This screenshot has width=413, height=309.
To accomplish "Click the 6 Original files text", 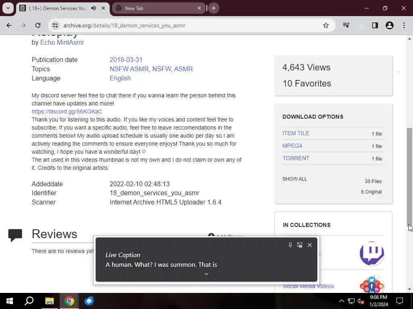I will click(x=371, y=192).
